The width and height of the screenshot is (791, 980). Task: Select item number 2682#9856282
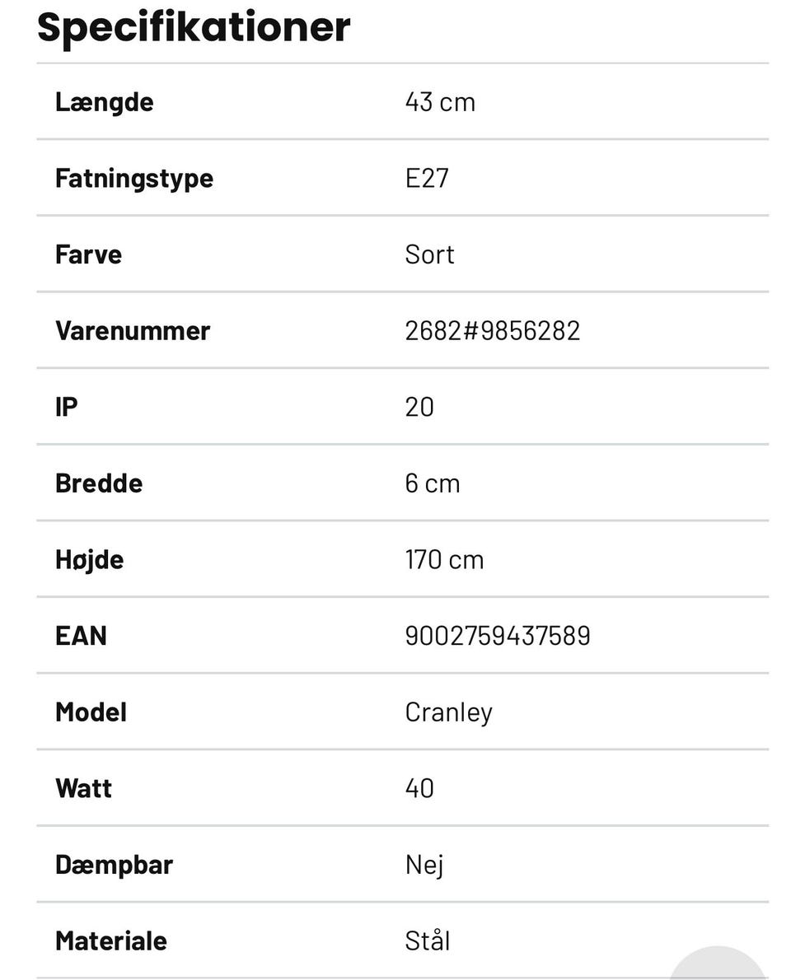coord(493,331)
